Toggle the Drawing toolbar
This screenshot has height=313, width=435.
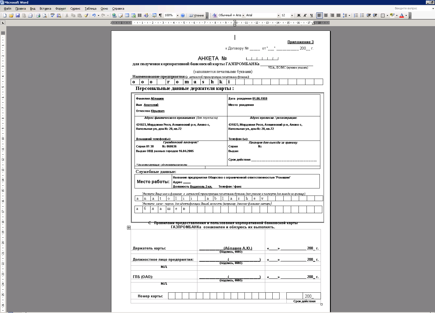[146, 15]
